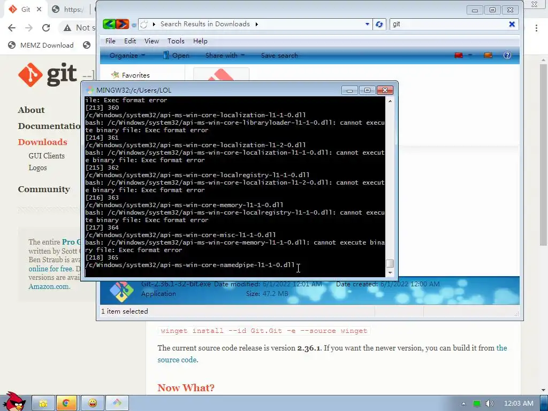Open the Downloads link on git site
548x411 pixels.
(x=43, y=142)
